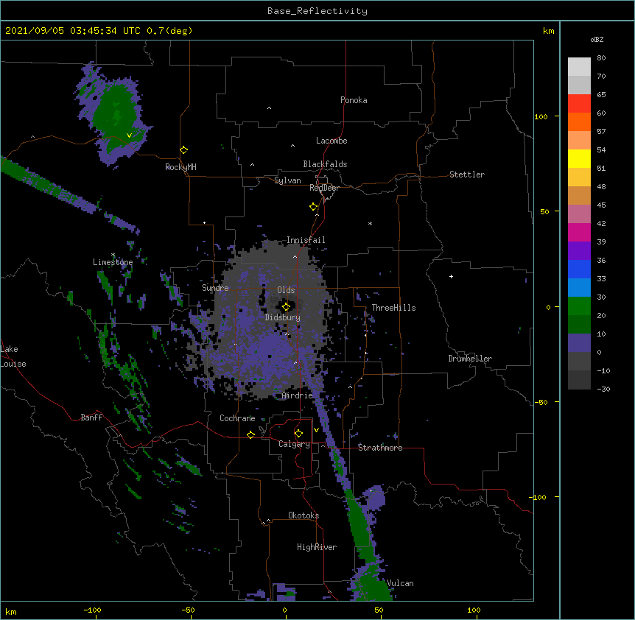Click the yellow diamond marker above Calgary label

pyautogui.click(x=298, y=434)
